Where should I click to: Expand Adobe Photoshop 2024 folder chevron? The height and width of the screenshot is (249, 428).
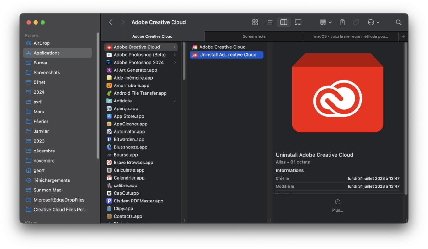point(175,63)
